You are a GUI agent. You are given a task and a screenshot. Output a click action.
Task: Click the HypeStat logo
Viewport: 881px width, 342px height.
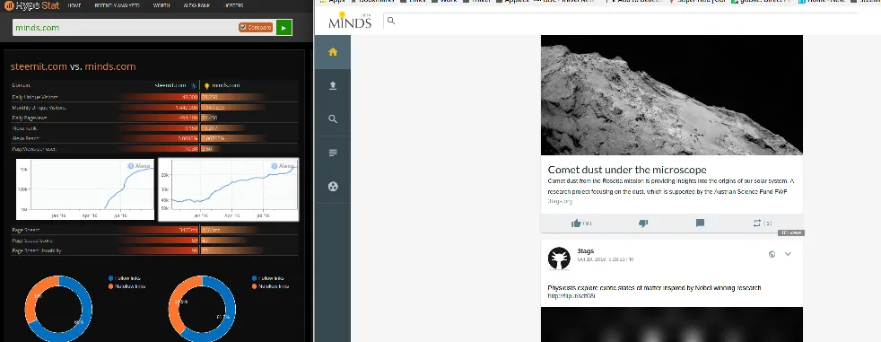[x=31, y=5]
